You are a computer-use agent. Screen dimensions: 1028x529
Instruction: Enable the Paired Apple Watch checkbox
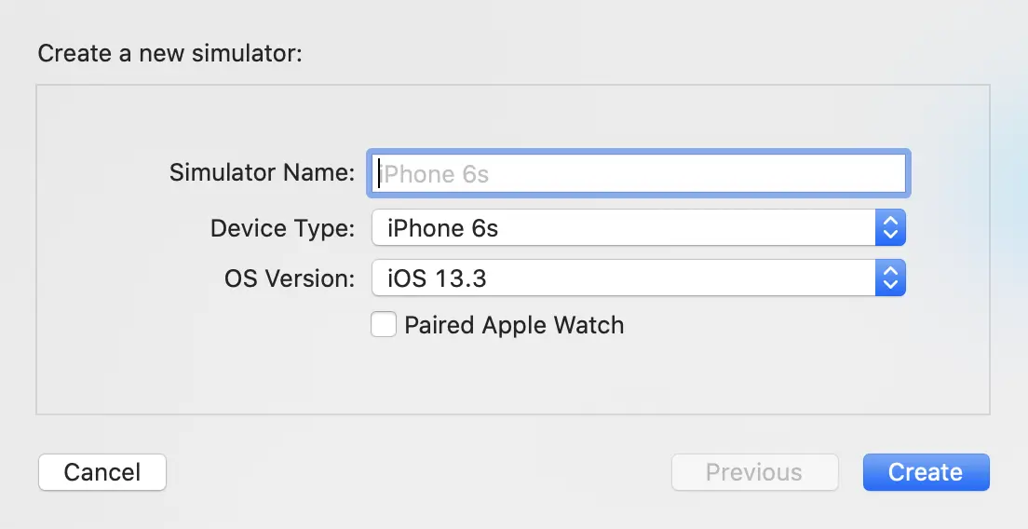pyautogui.click(x=384, y=325)
